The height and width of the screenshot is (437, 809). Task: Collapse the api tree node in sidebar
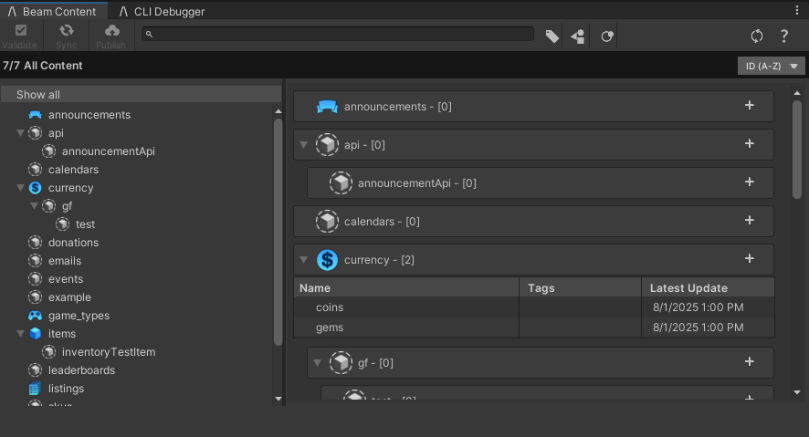pos(21,133)
